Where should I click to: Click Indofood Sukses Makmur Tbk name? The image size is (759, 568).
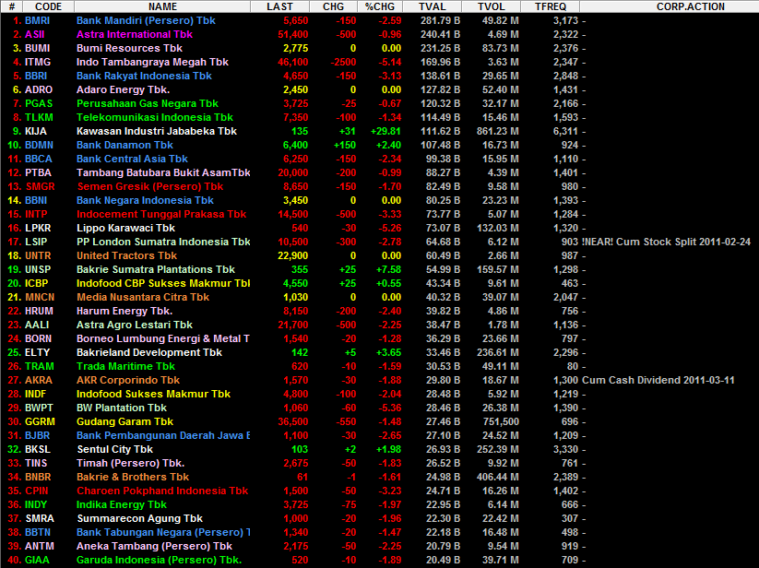coord(153,394)
